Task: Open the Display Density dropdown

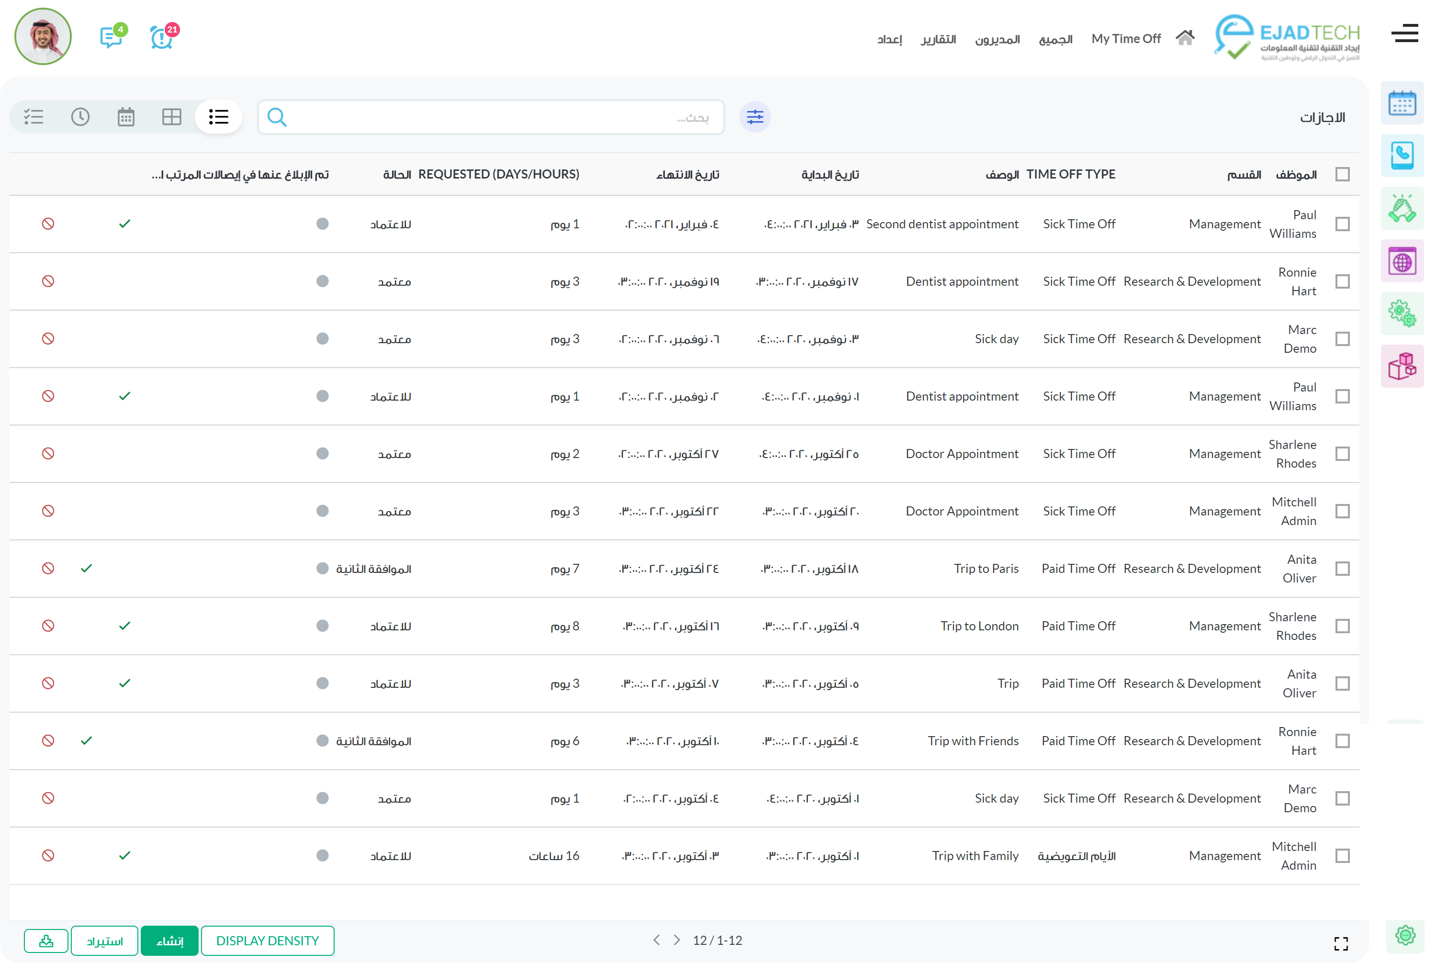Action: tap(267, 941)
